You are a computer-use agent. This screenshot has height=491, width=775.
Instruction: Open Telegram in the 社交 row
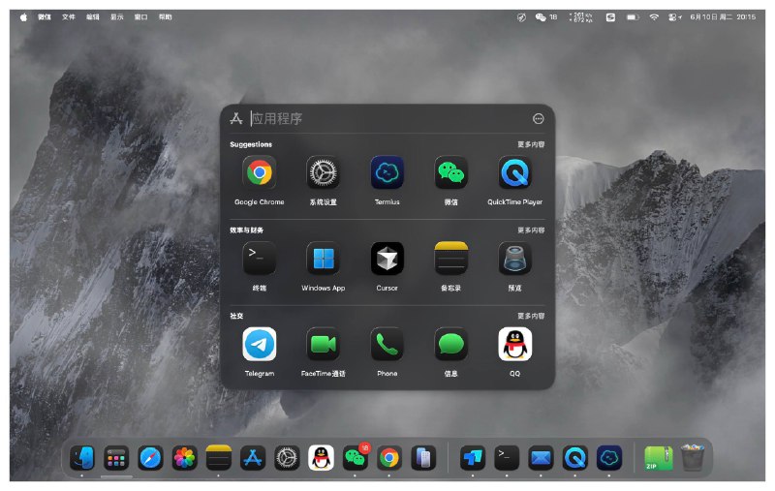click(259, 345)
